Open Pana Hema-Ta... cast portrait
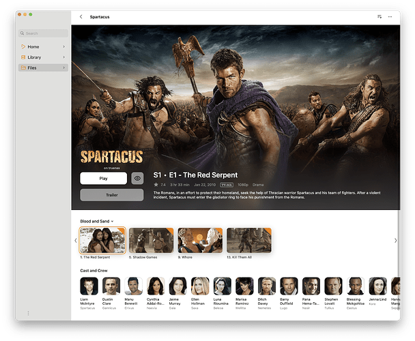The width and height of the screenshot is (415, 341). click(311, 286)
